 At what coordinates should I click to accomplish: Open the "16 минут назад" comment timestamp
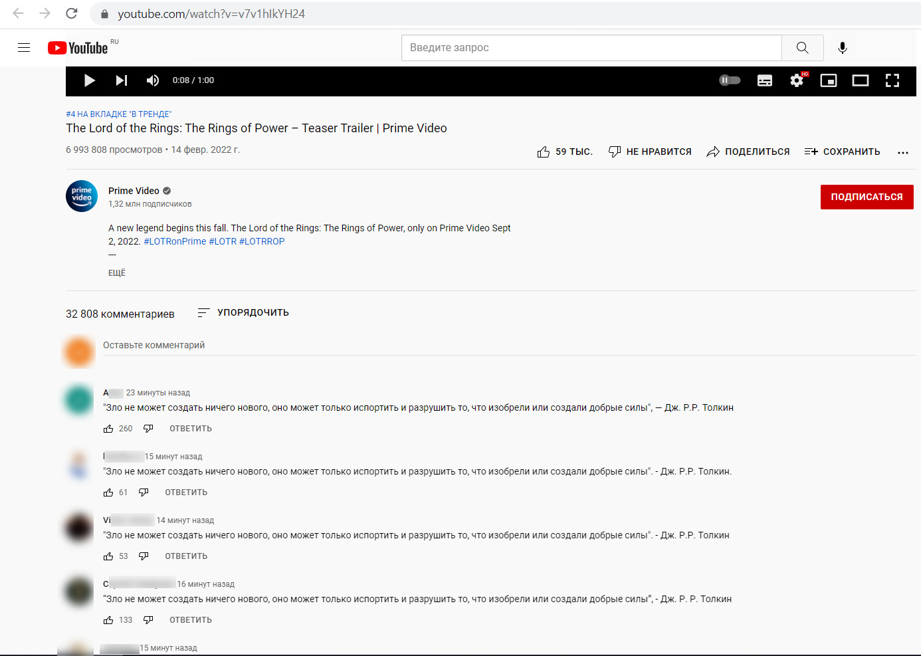(206, 584)
